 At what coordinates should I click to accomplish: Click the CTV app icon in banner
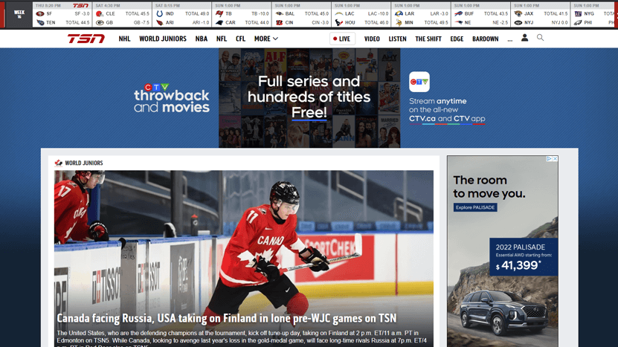419,82
